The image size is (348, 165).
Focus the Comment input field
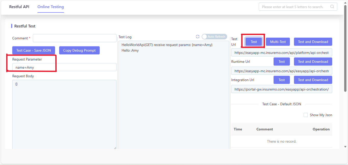click(75, 38)
